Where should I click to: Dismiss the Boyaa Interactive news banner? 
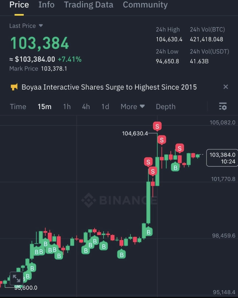tap(226, 87)
